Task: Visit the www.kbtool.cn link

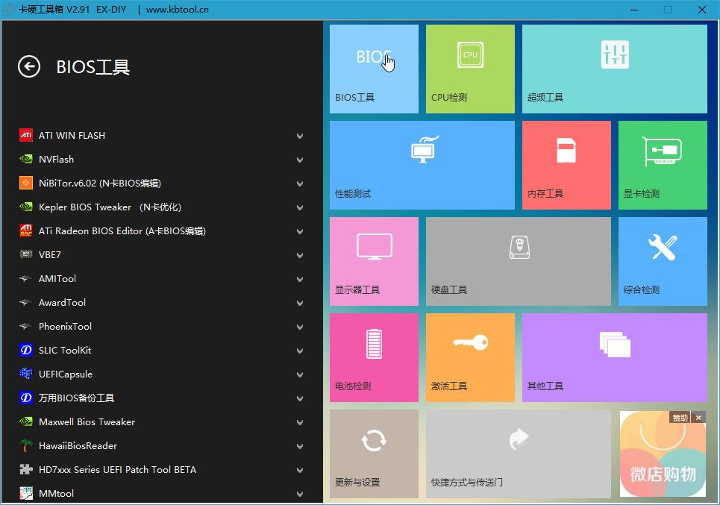Action: pos(179,10)
